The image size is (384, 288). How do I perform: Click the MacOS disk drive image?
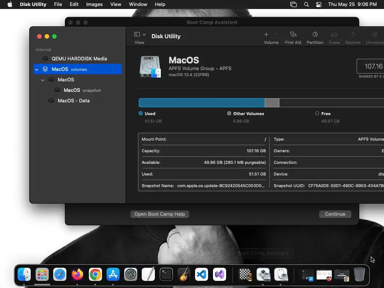(x=150, y=67)
